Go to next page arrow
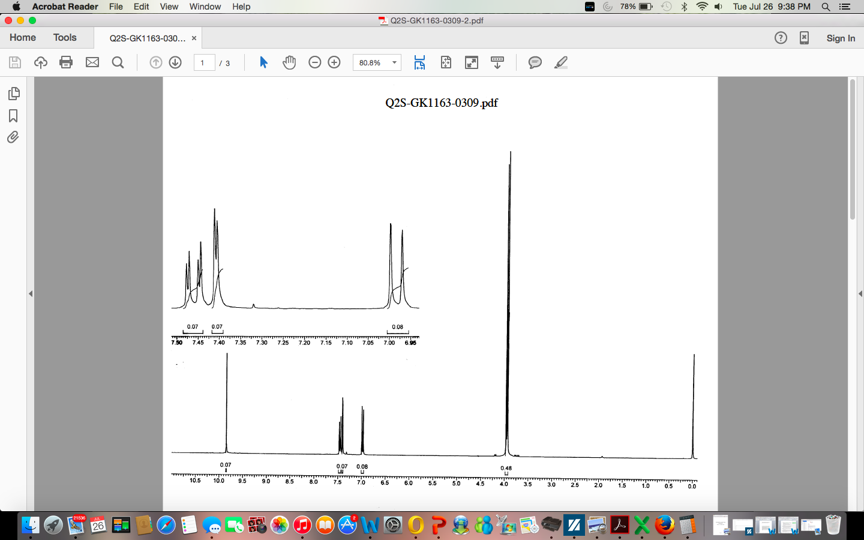The height and width of the screenshot is (540, 864). [x=175, y=62]
